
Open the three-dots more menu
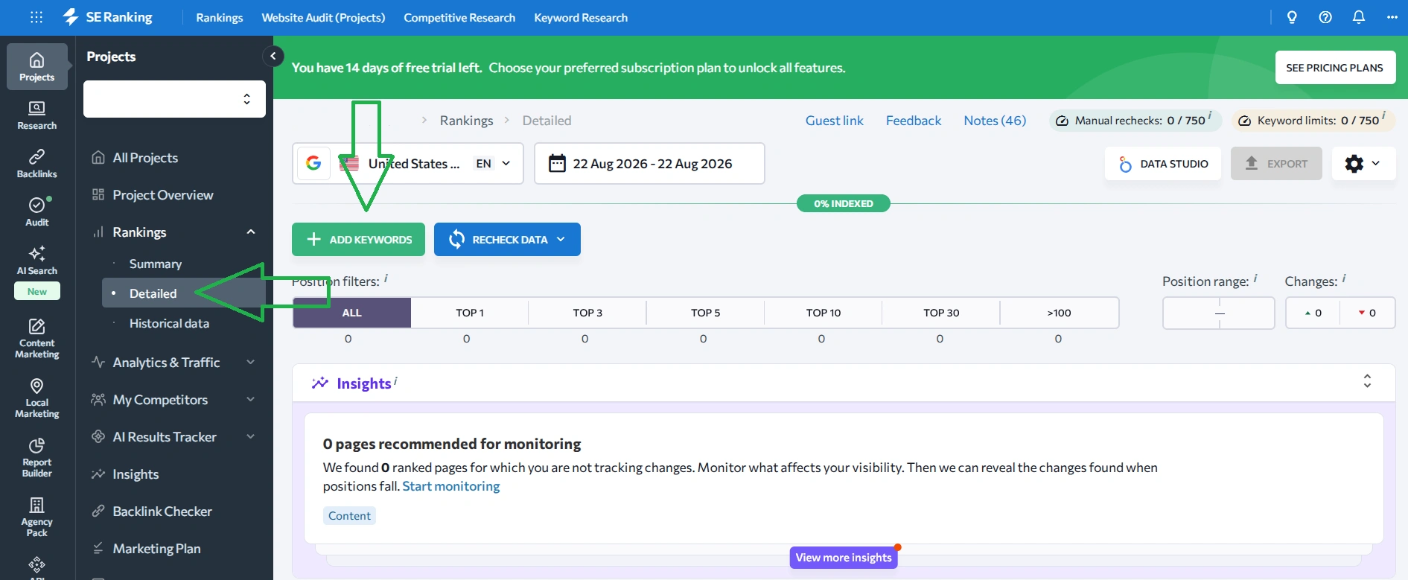[x=1392, y=17]
